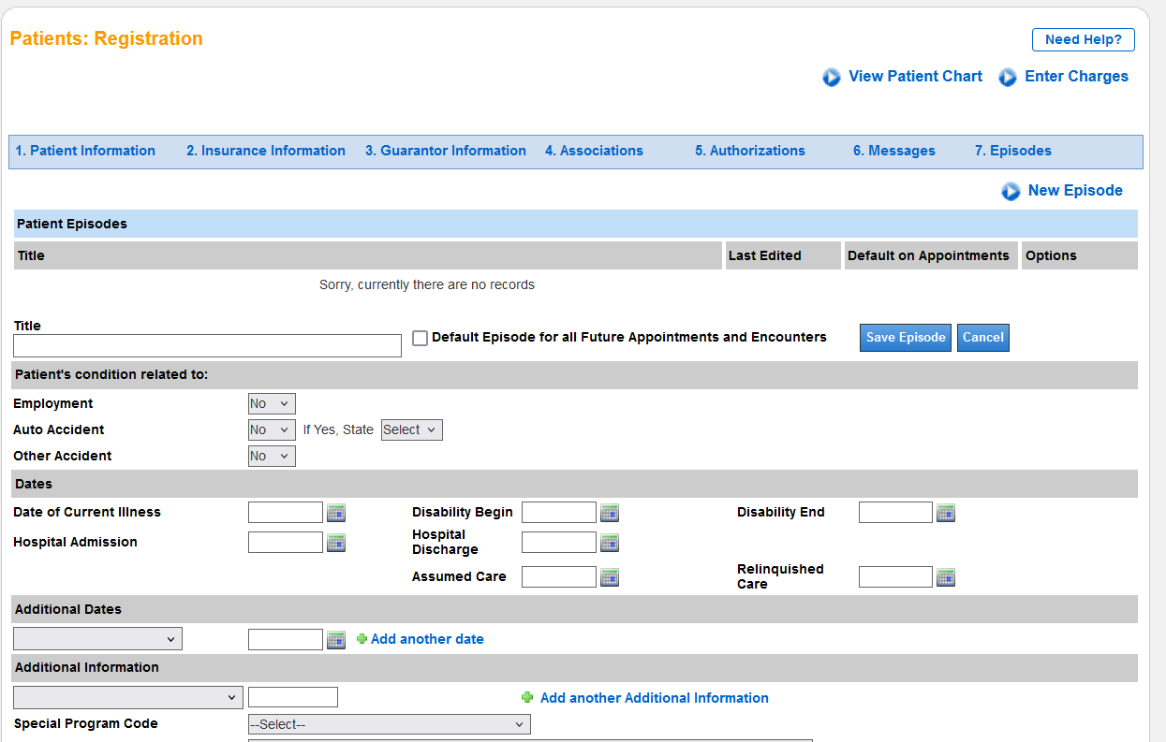Open the View Patient Chart link
1166x742 pixels.
[x=914, y=77]
